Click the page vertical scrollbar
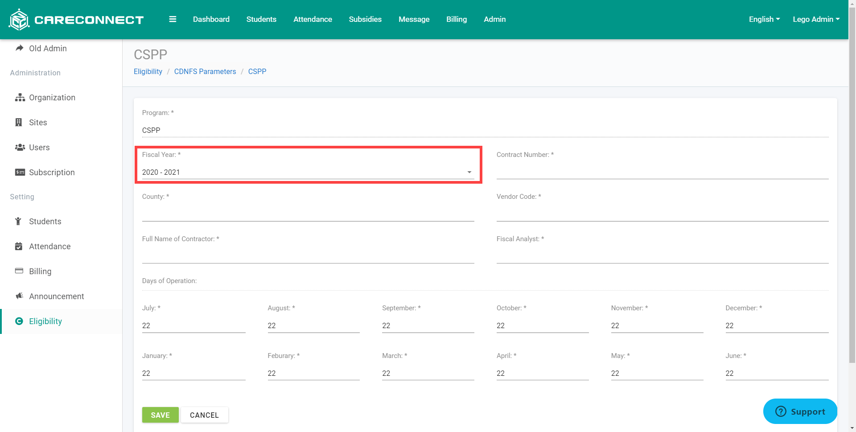This screenshot has width=856, height=432. tap(852, 185)
